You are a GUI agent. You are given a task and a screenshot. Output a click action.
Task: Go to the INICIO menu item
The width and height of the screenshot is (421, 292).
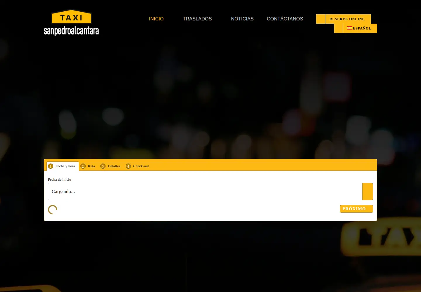point(156,19)
